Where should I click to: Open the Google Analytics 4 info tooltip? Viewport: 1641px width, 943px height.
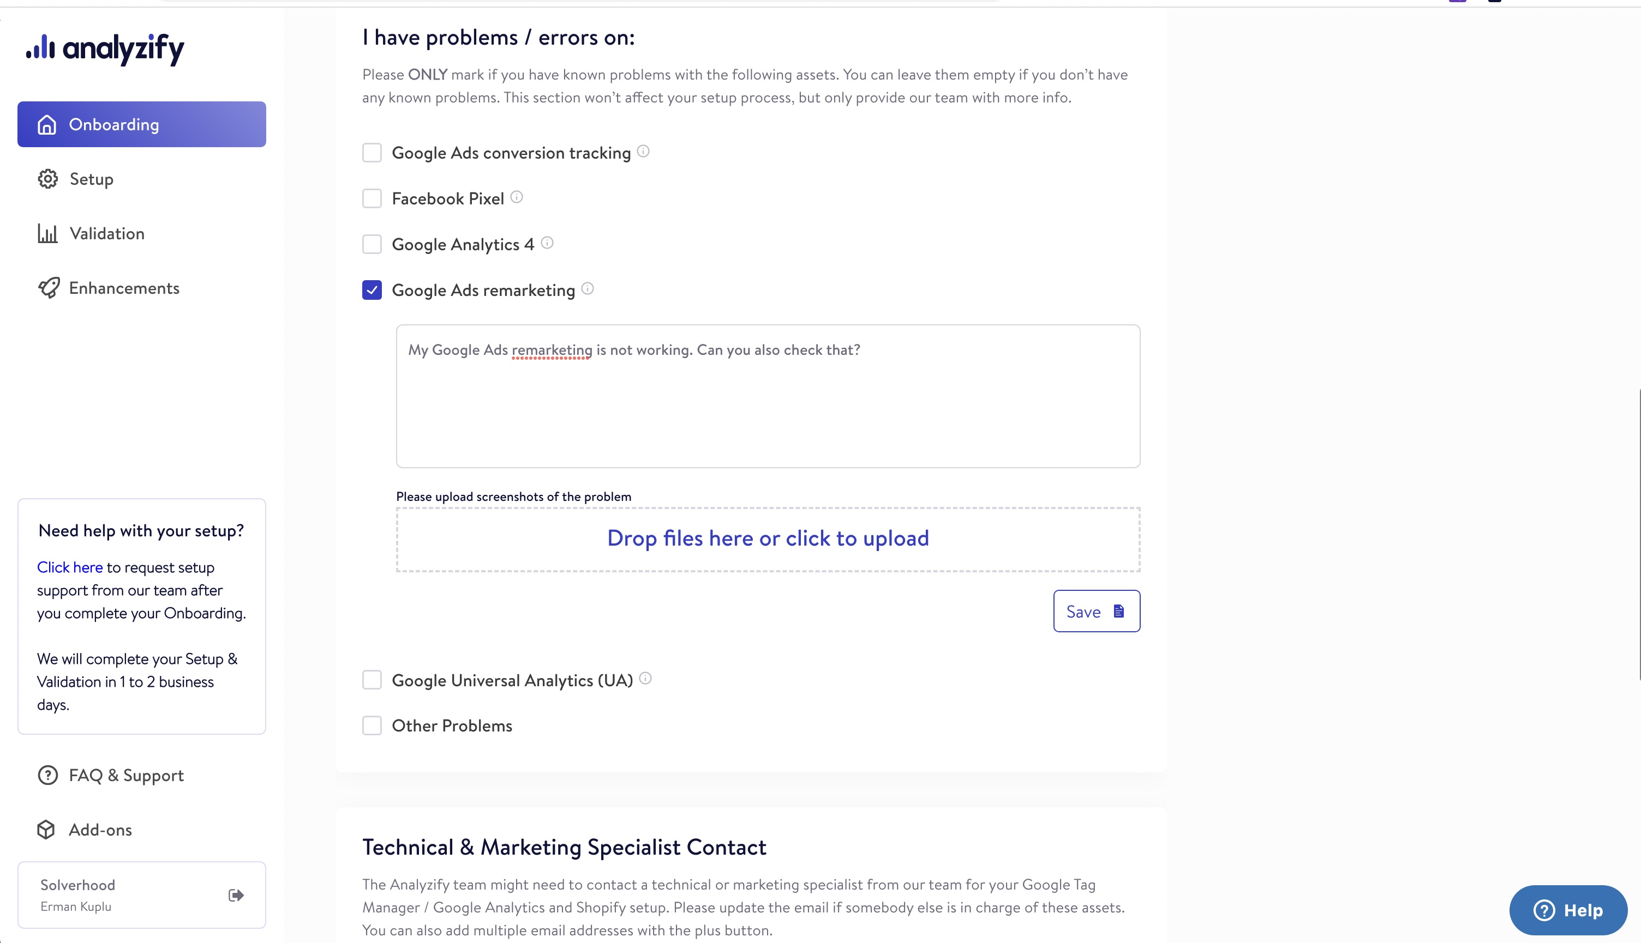point(547,244)
